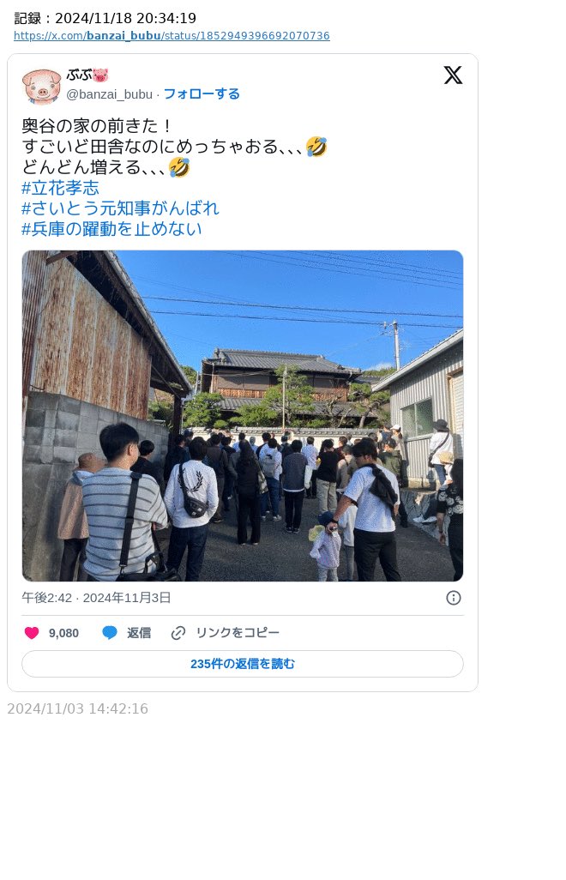The image size is (566, 880).
Task: Open the X logo link
Action: click(453, 75)
